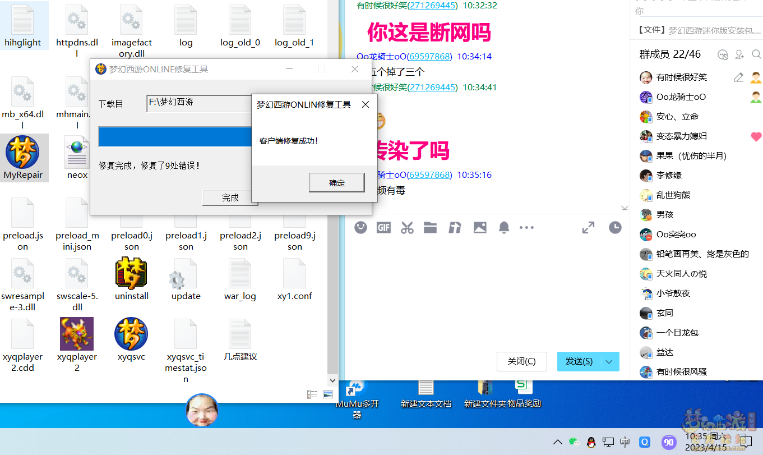This screenshot has height=455, width=763.
Task: Select the hihglight file
Action: coord(23,25)
